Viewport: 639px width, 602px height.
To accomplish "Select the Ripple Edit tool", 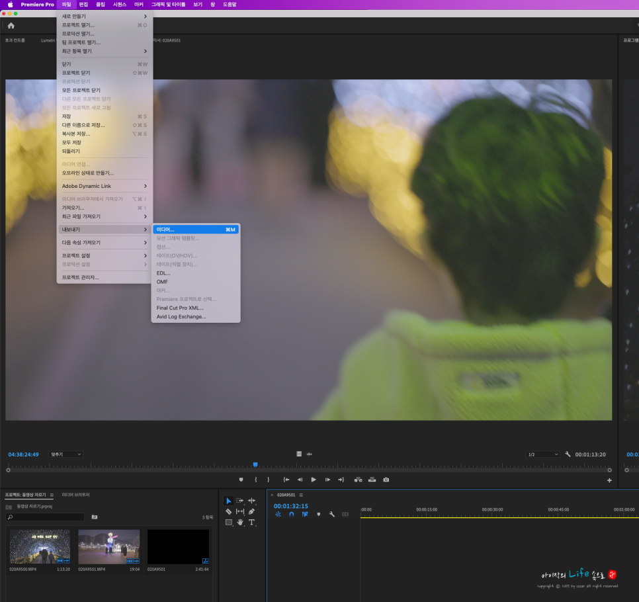I will click(251, 501).
